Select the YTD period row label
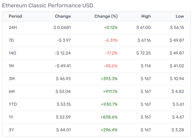193x138 pixels. pos(13,104)
